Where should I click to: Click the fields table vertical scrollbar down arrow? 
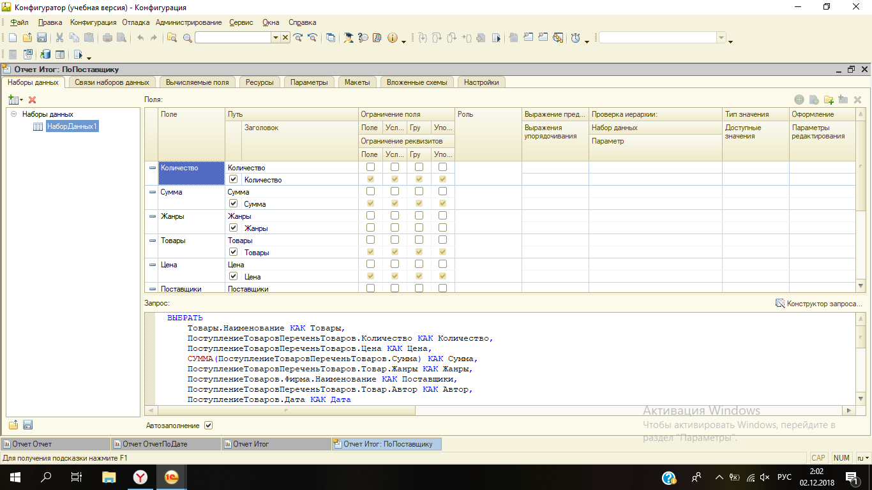pos(861,286)
